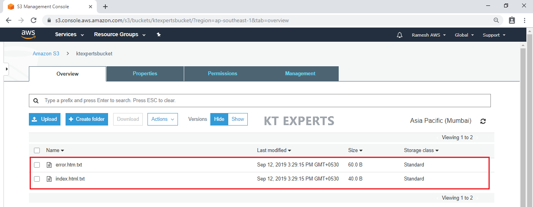Switch to the Properties tab
The width and height of the screenshot is (533, 207).
click(145, 74)
